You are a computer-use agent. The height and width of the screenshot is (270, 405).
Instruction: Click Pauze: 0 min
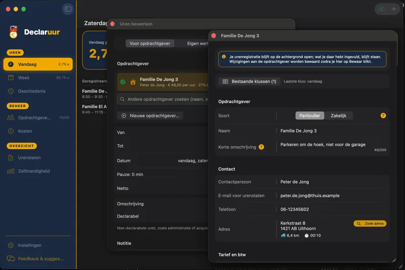coord(130,174)
